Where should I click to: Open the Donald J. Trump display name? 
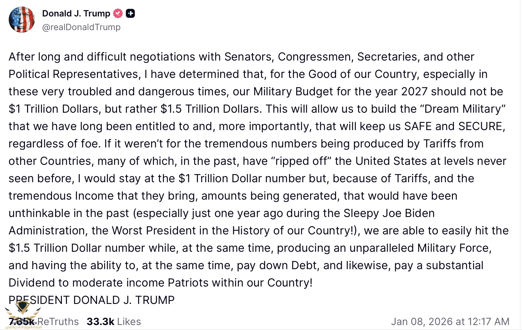(76, 14)
